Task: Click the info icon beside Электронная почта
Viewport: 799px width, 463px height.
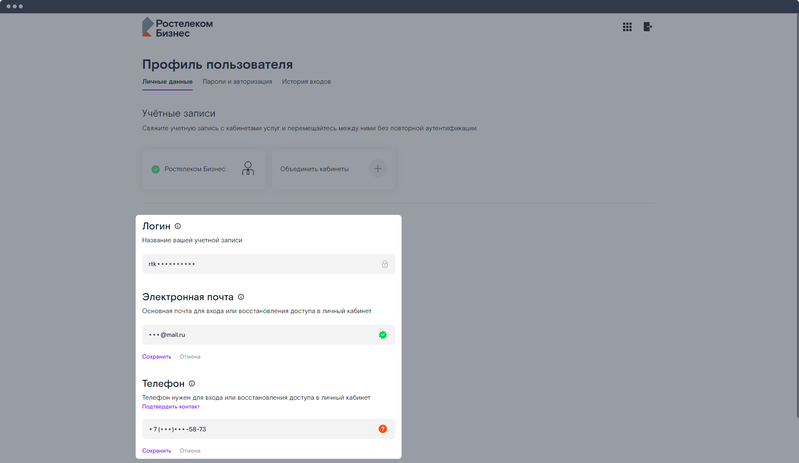Action: pyautogui.click(x=241, y=297)
